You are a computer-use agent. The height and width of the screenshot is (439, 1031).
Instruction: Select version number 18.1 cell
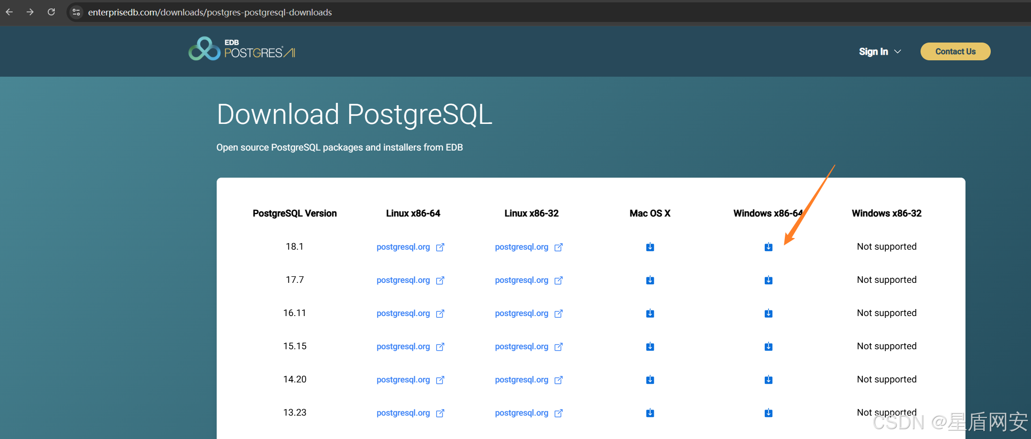pyautogui.click(x=294, y=246)
